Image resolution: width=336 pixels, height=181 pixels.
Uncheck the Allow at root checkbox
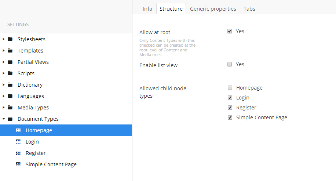[x=230, y=31]
